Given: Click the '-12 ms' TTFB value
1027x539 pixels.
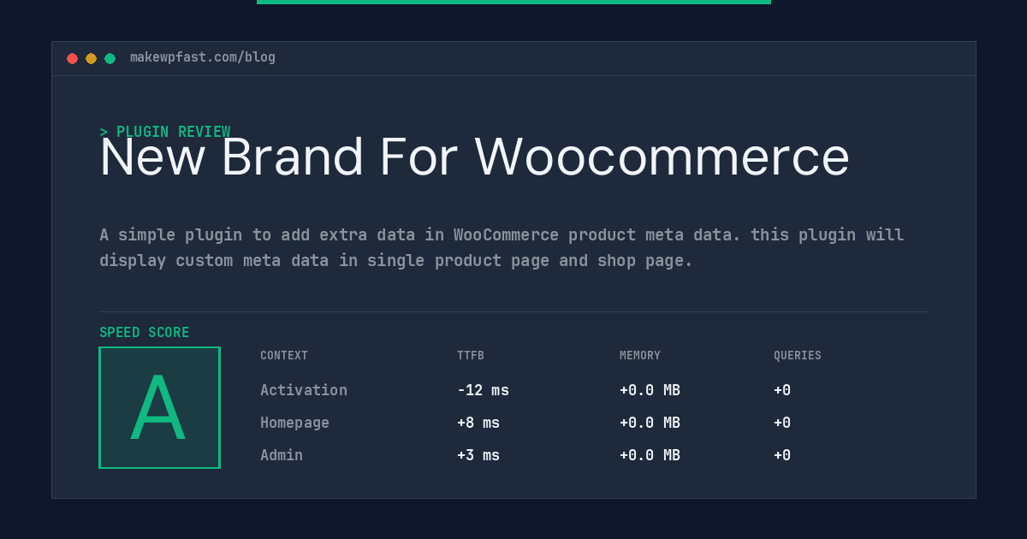Looking at the screenshot, I should pos(483,390).
